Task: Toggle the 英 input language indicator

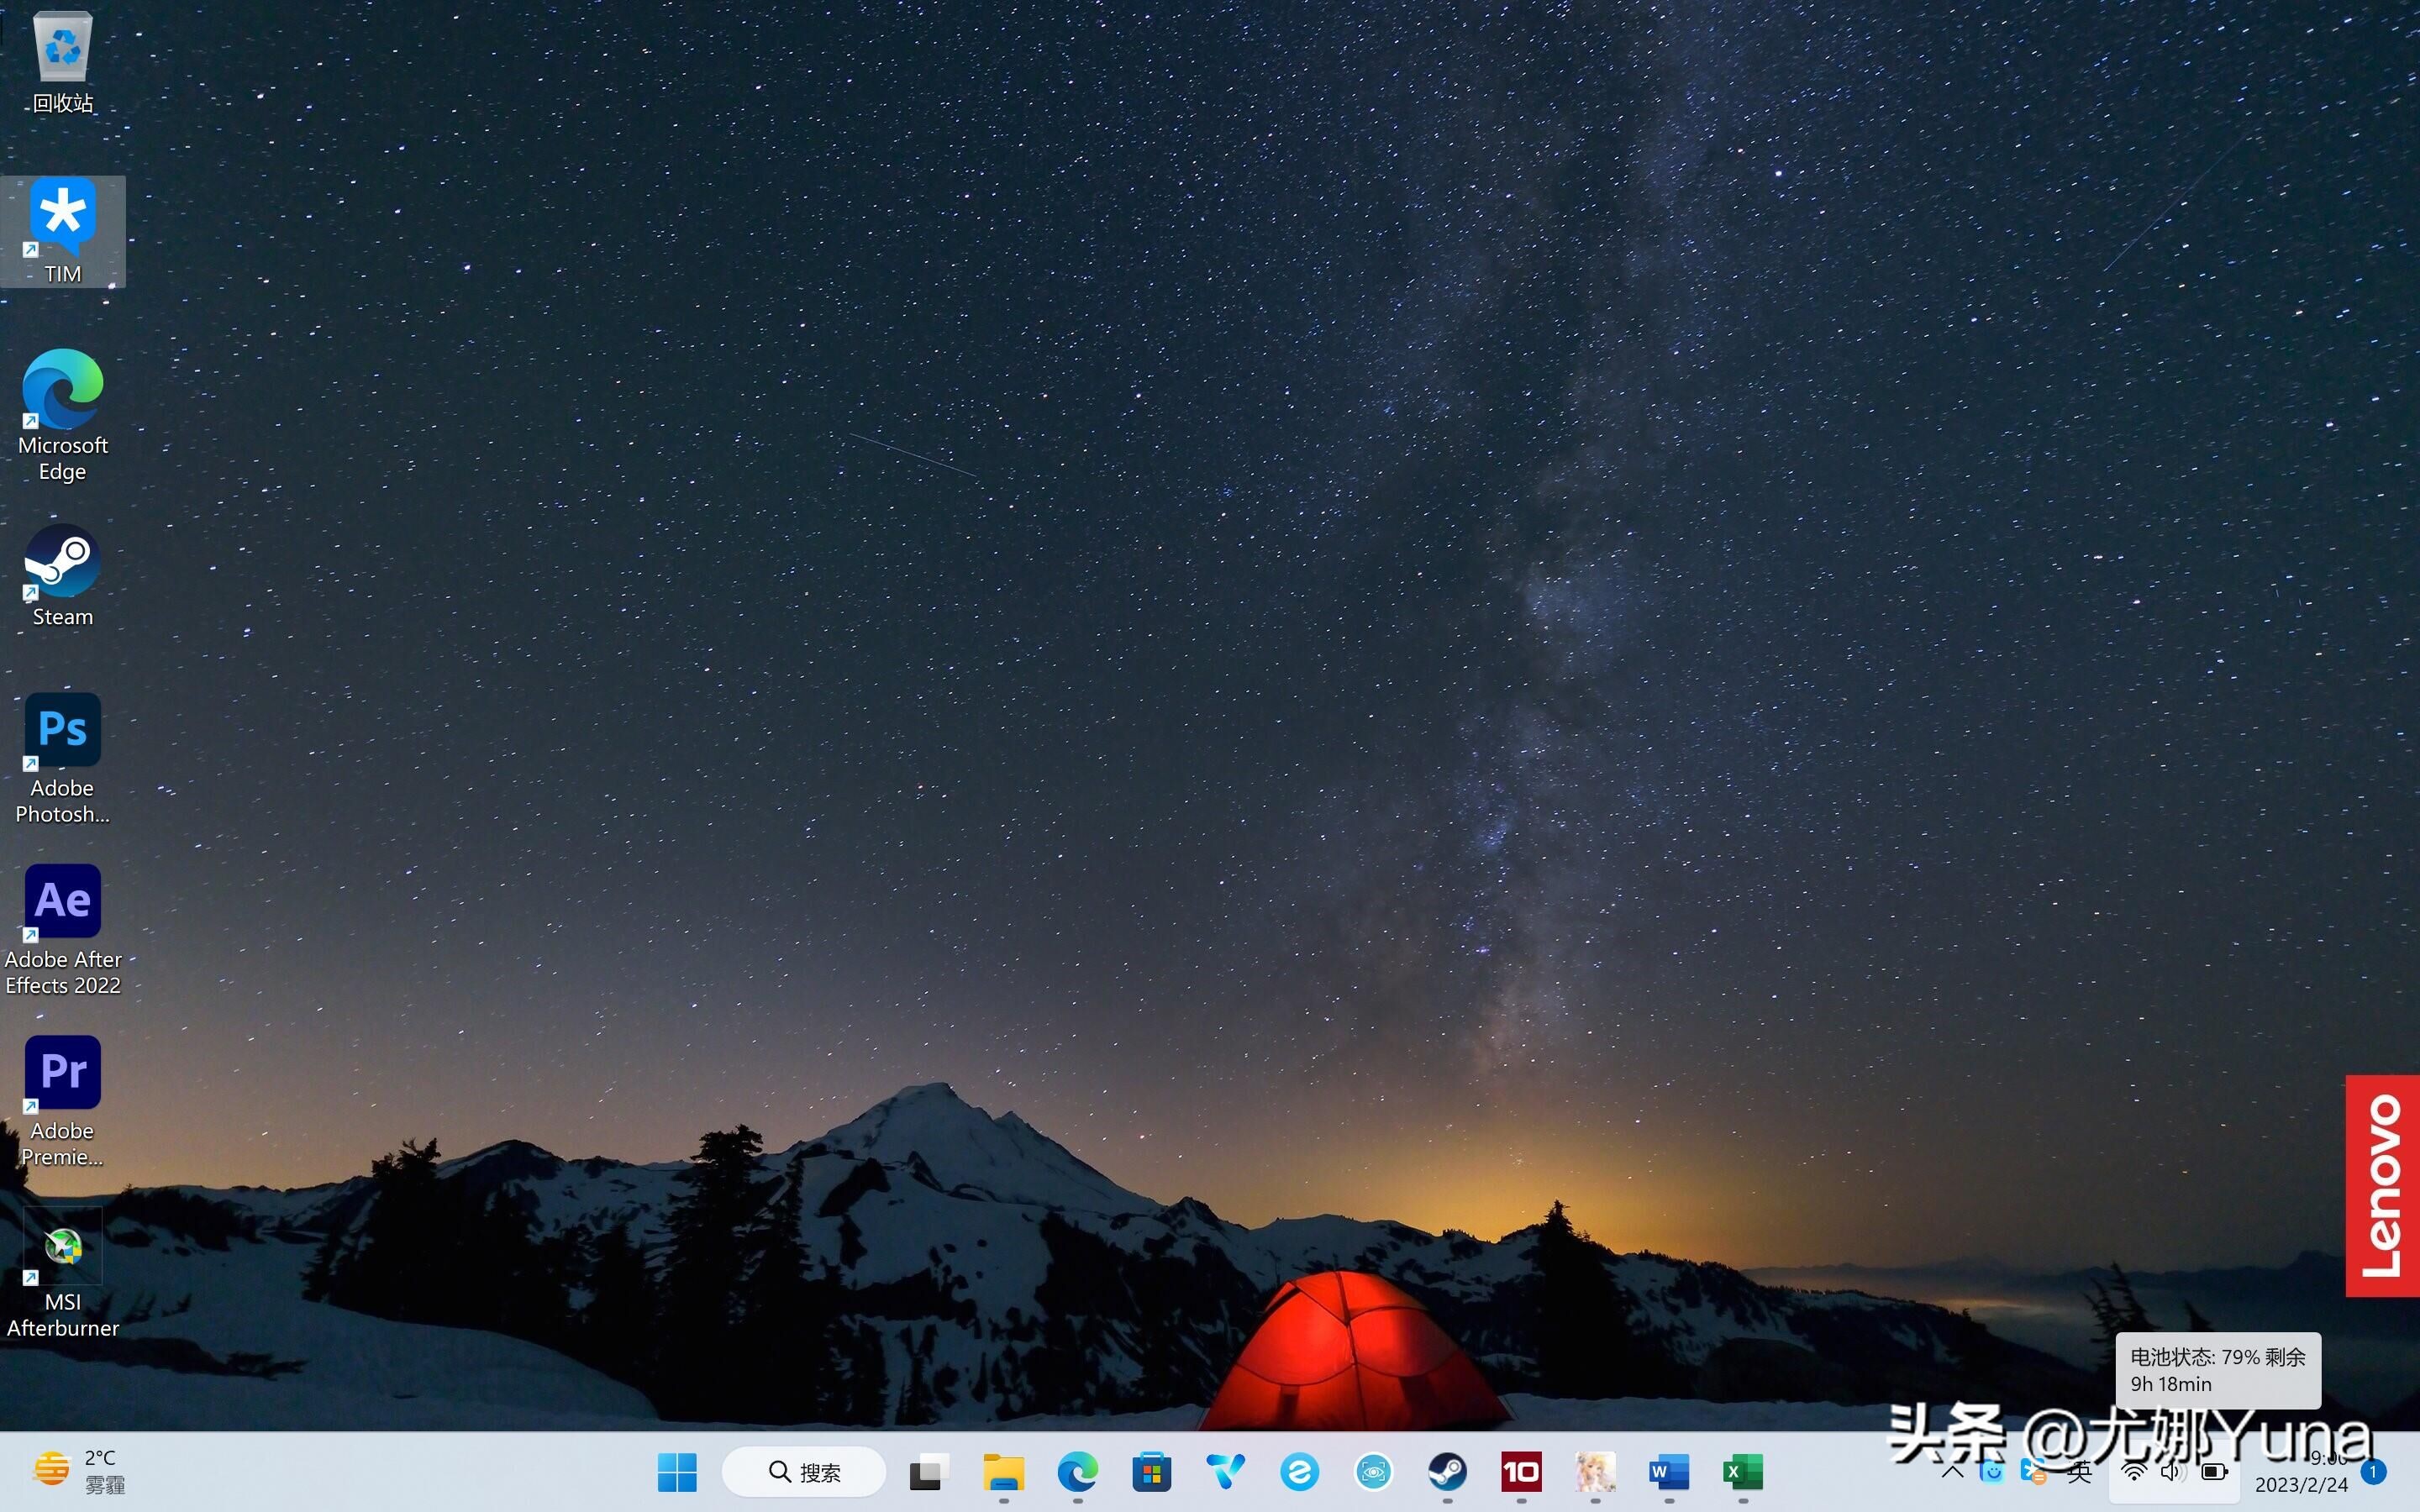Action: 2080,1472
